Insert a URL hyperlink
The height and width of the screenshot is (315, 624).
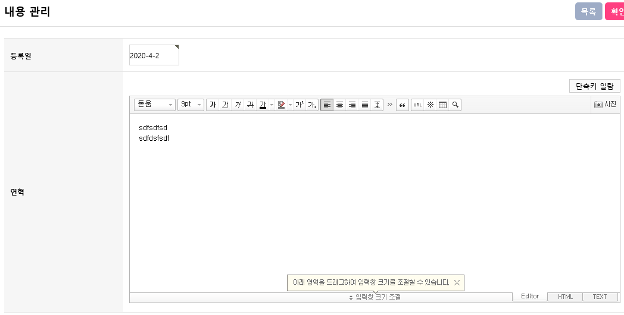[417, 105]
